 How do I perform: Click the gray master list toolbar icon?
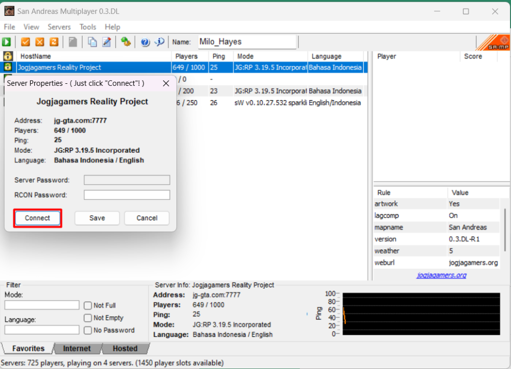(73, 42)
